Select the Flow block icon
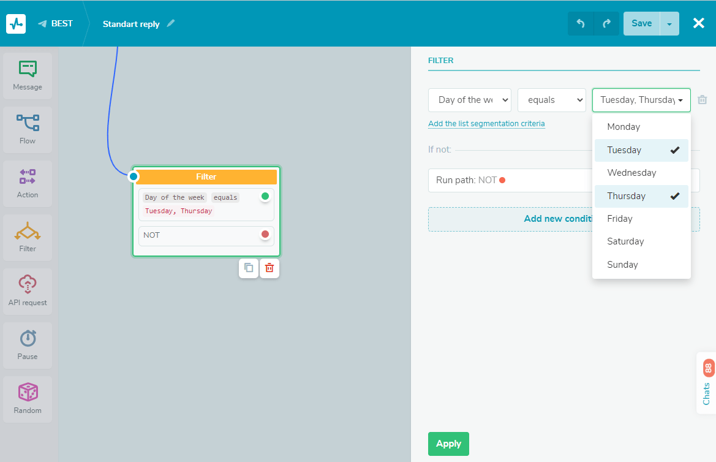Image resolution: width=716 pixels, height=462 pixels. pos(28,130)
